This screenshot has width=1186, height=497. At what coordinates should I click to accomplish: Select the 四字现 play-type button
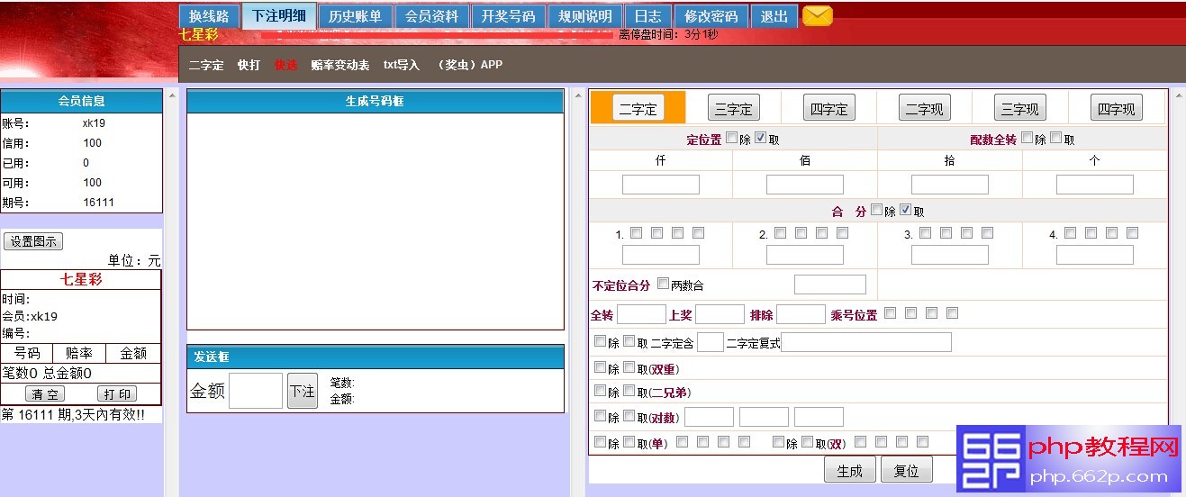(1116, 108)
